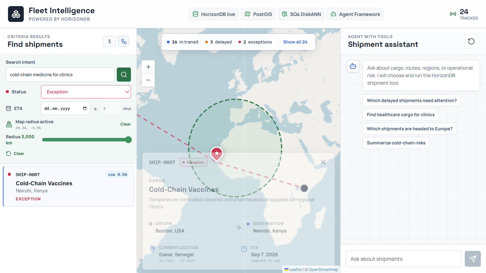Click the live tracking signal icon
The width and height of the screenshot is (486, 273).
pyautogui.click(x=453, y=14)
